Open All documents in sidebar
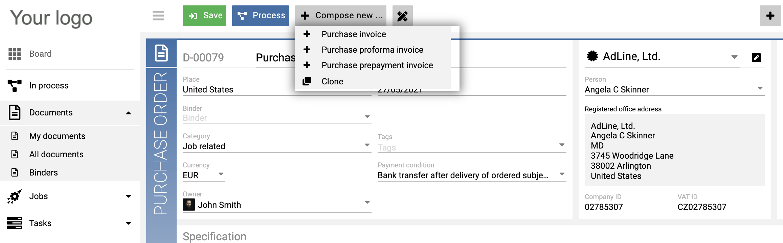The width and height of the screenshot is (783, 243). (x=56, y=154)
